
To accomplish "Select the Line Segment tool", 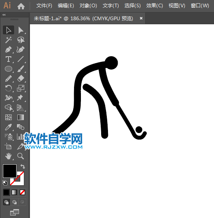I will 21,59.
